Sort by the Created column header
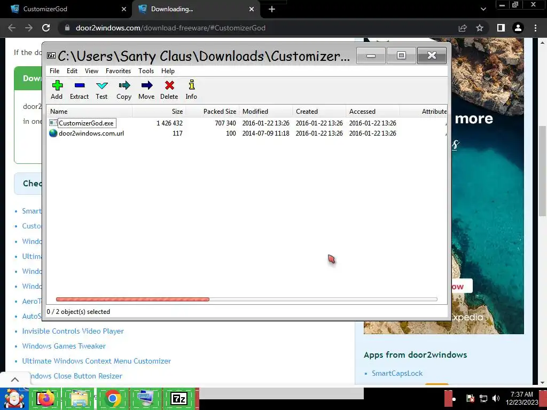 pos(319,112)
